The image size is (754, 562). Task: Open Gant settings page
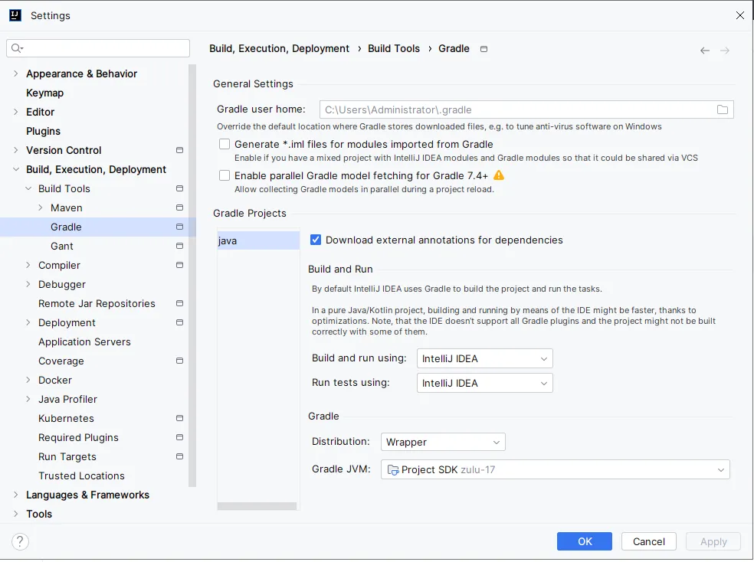[x=62, y=246]
